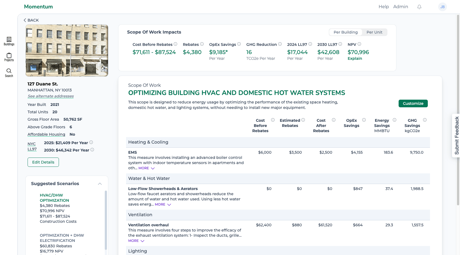Image resolution: width=460 pixels, height=255 pixels.
Task: Click the $62,400 ventilation cost cell
Action: pyautogui.click(x=264, y=225)
